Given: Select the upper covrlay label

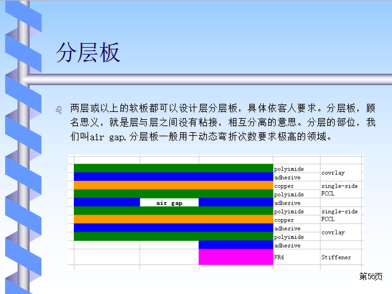Looking at the screenshot, I should click(x=333, y=173).
